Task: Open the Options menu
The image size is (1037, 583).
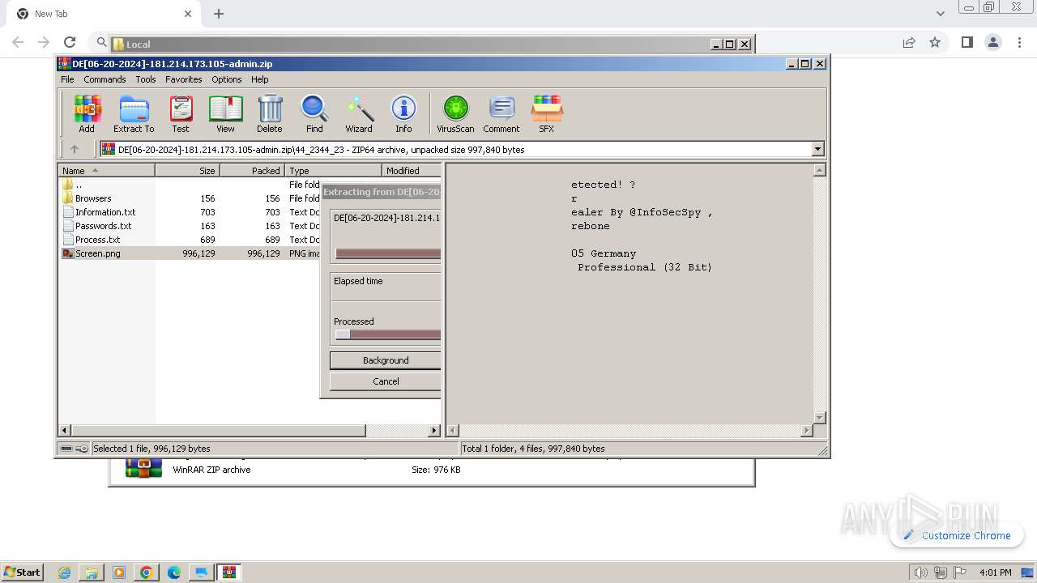Action: (227, 79)
